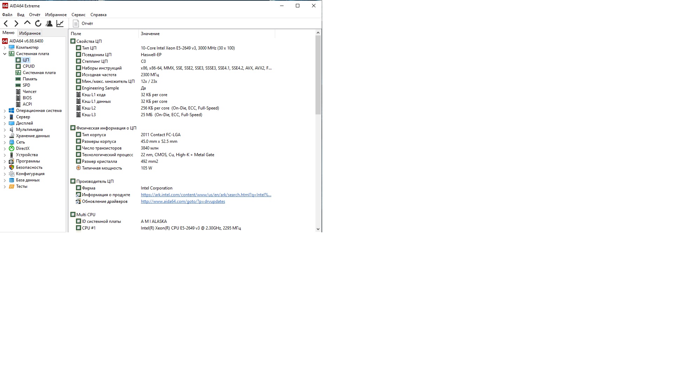Go up one level with Up arrow
The image size is (673, 379).
click(x=27, y=23)
